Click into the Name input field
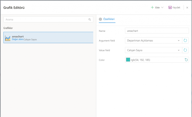Image resolution: width=192 pixels, height=117 pixels. [x=157, y=31]
